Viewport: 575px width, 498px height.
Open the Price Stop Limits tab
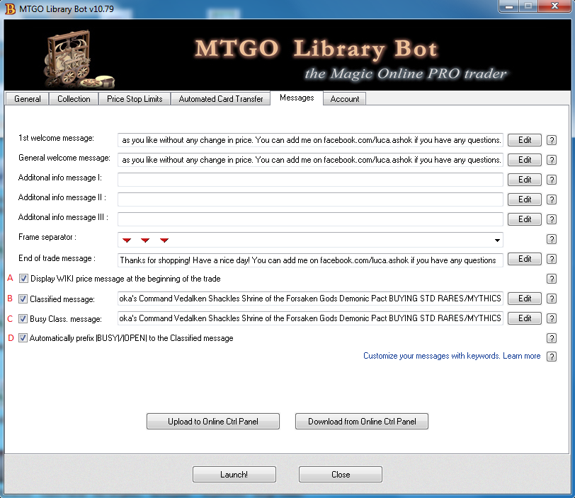coord(135,99)
